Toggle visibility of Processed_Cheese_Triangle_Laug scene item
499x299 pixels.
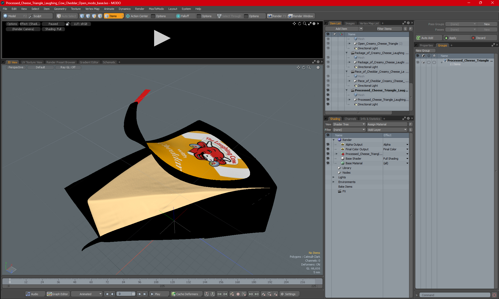pyautogui.click(x=328, y=90)
